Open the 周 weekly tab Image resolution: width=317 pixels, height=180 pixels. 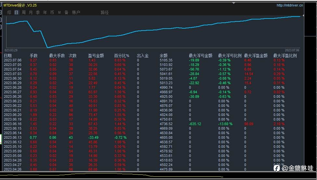coord(24,13)
